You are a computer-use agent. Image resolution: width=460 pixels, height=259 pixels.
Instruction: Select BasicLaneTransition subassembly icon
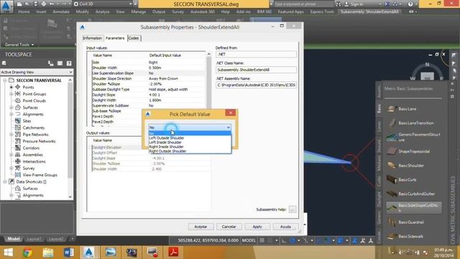click(392, 123)
